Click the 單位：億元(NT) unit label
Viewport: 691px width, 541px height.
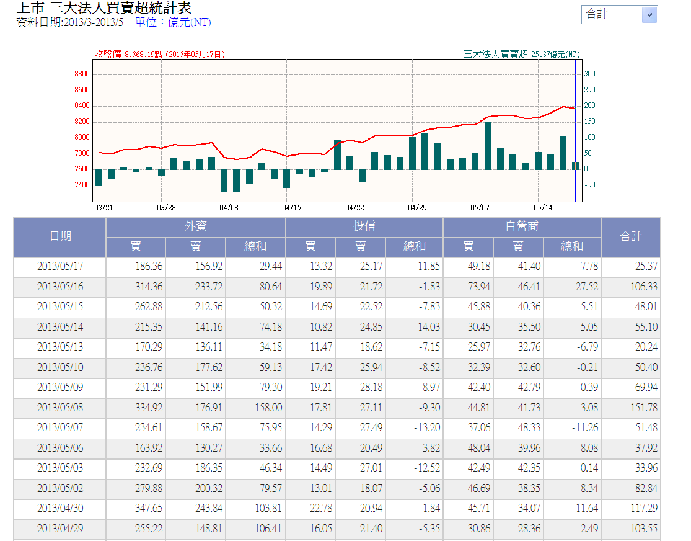click(x=173, y=22)
